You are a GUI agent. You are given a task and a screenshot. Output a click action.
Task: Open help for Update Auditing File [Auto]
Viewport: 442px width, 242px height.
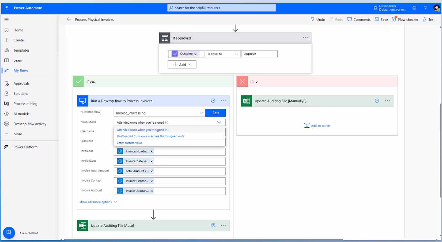213,225
